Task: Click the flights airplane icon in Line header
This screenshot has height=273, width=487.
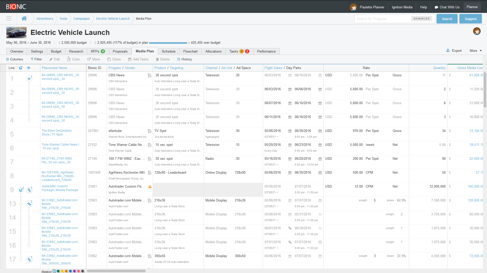Action: (x=29, y=68)
